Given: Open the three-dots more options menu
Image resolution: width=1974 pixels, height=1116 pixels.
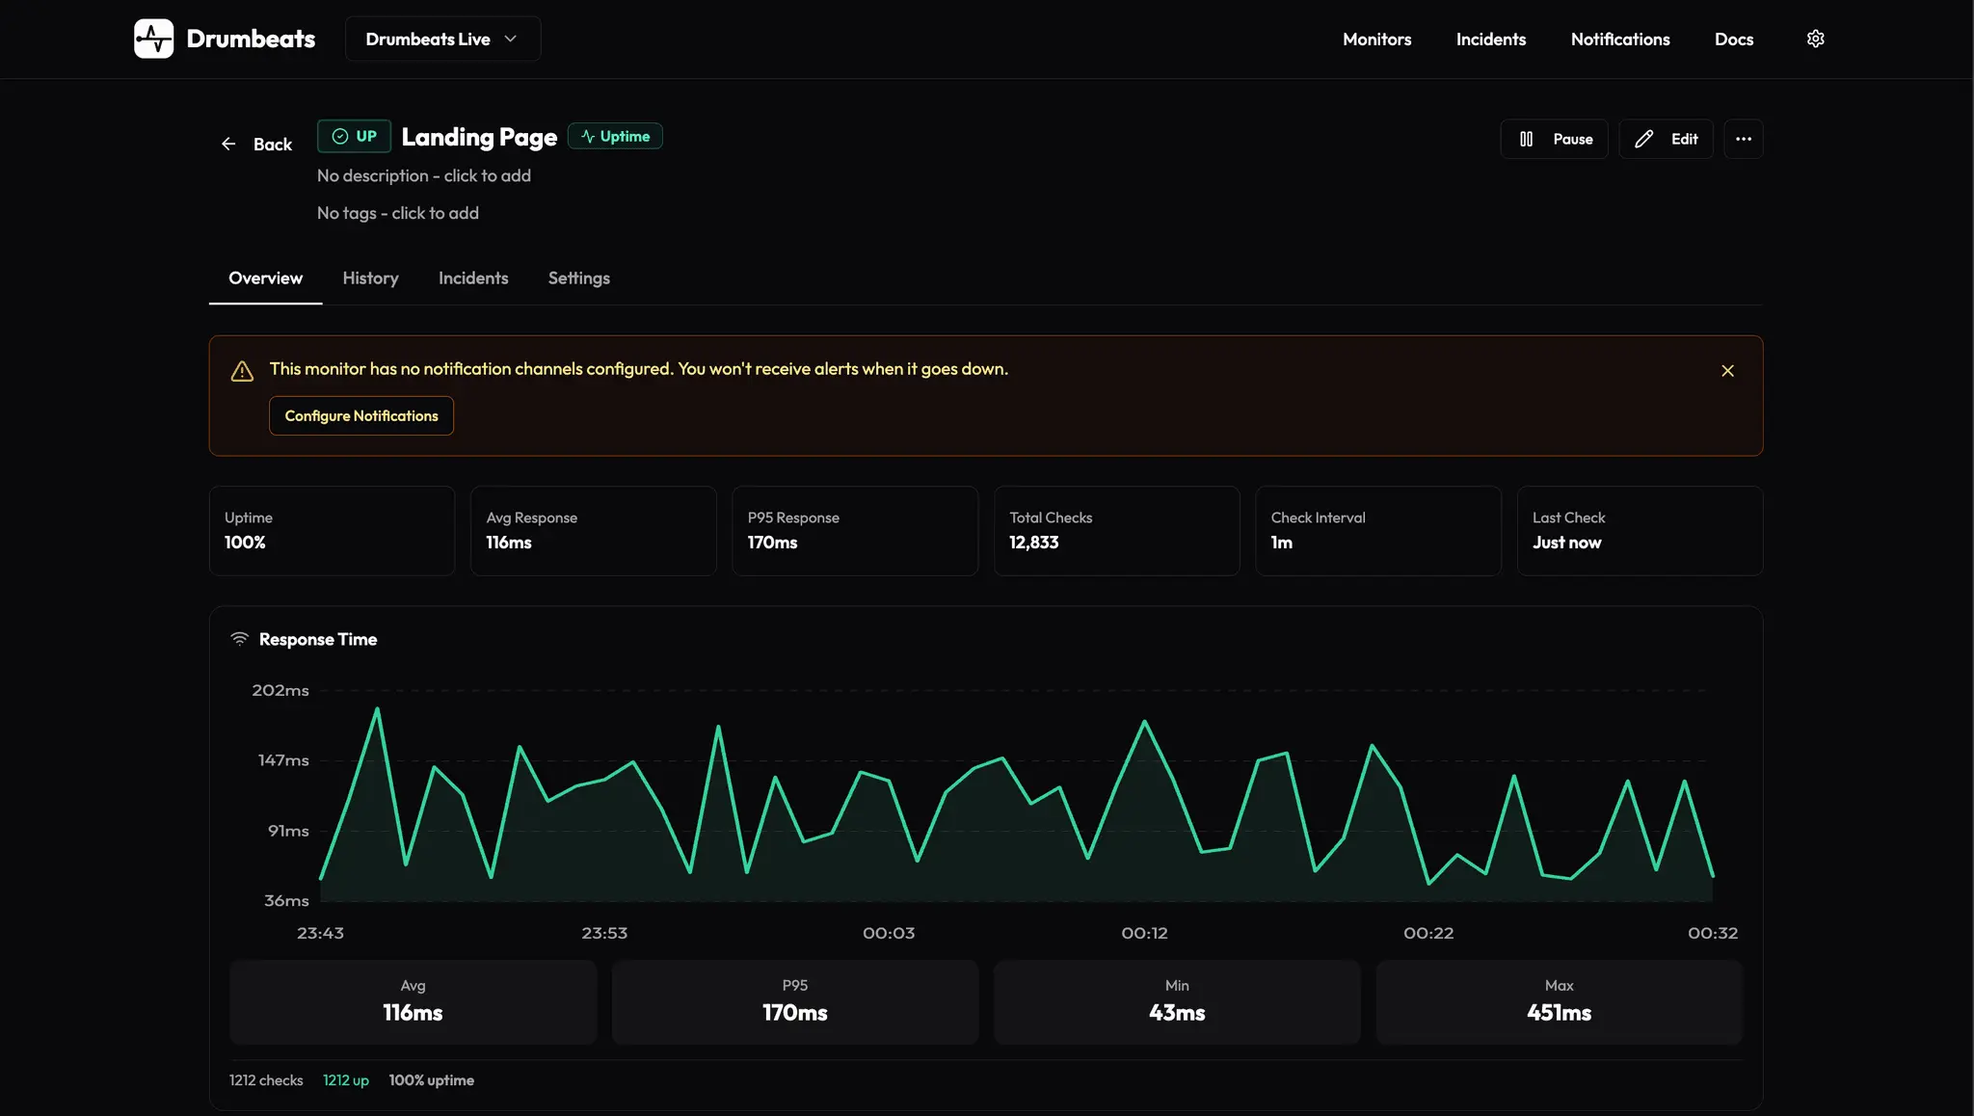Looking at the screenshot, I should [x=1743, y=139].
